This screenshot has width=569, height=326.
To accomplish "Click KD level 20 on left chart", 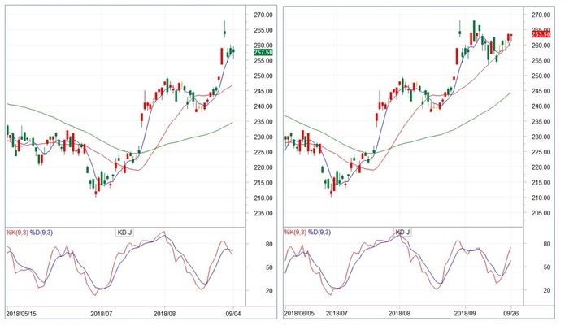I will coord(269,291).
